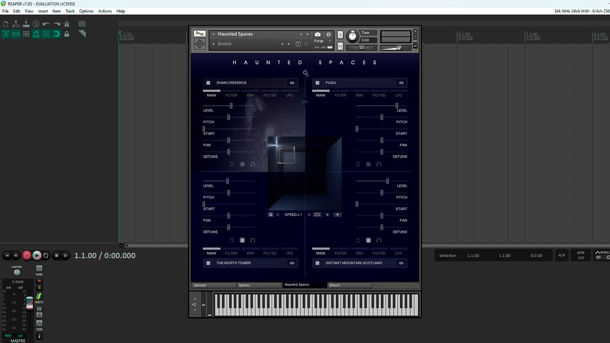Toggle DISTANT MOUNTAIN SCOTLAND layer square
The image size is (610, 343).
point(318,263)
